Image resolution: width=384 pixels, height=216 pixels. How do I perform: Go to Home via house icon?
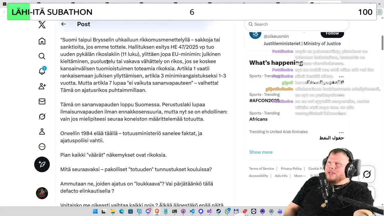click(x=42, y=41)
